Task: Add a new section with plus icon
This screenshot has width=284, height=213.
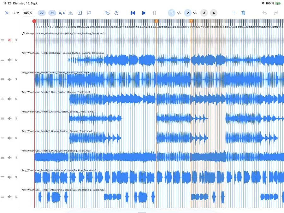Action: pos(234,13)
